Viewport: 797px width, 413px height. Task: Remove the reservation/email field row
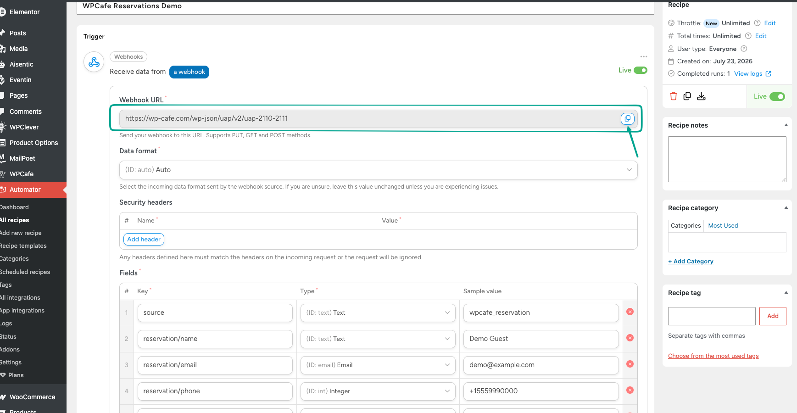(x=630, y=364)
